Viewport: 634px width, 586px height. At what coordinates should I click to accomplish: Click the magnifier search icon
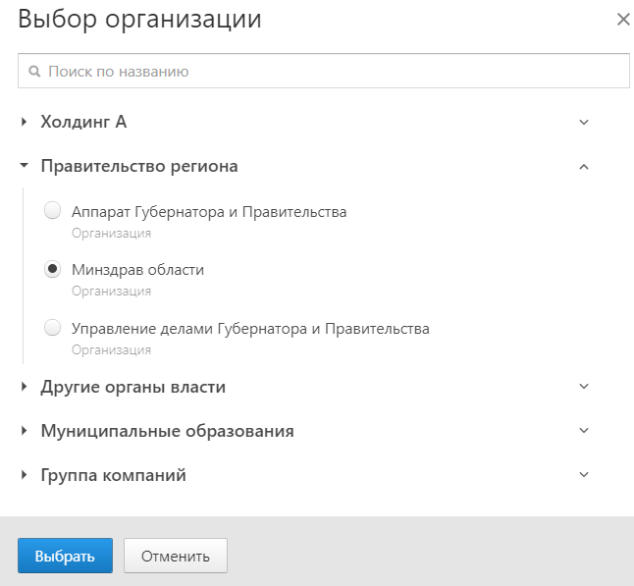click(34, 72)
